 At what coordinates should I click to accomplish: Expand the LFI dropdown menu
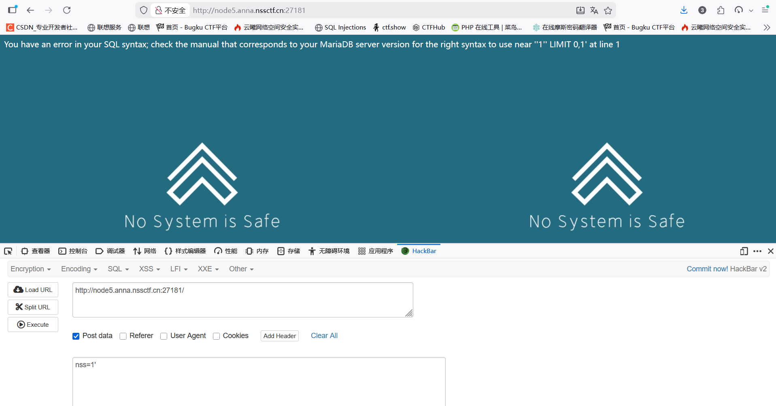(x=179, y=269)
